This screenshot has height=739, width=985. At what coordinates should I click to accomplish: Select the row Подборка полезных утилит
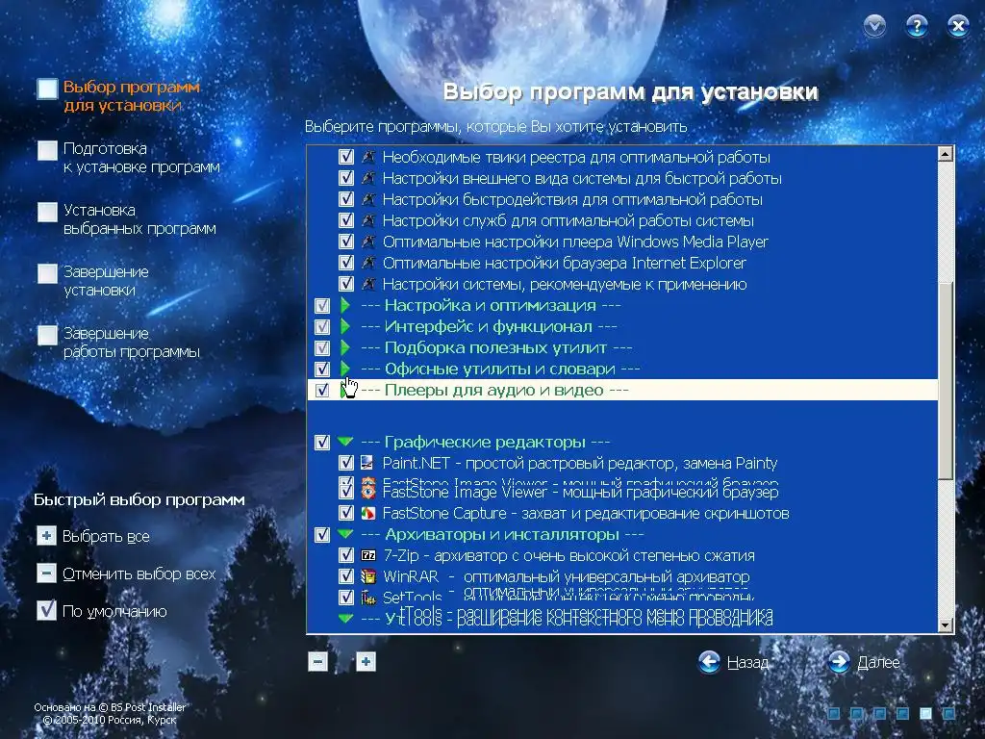pos(622,347)
